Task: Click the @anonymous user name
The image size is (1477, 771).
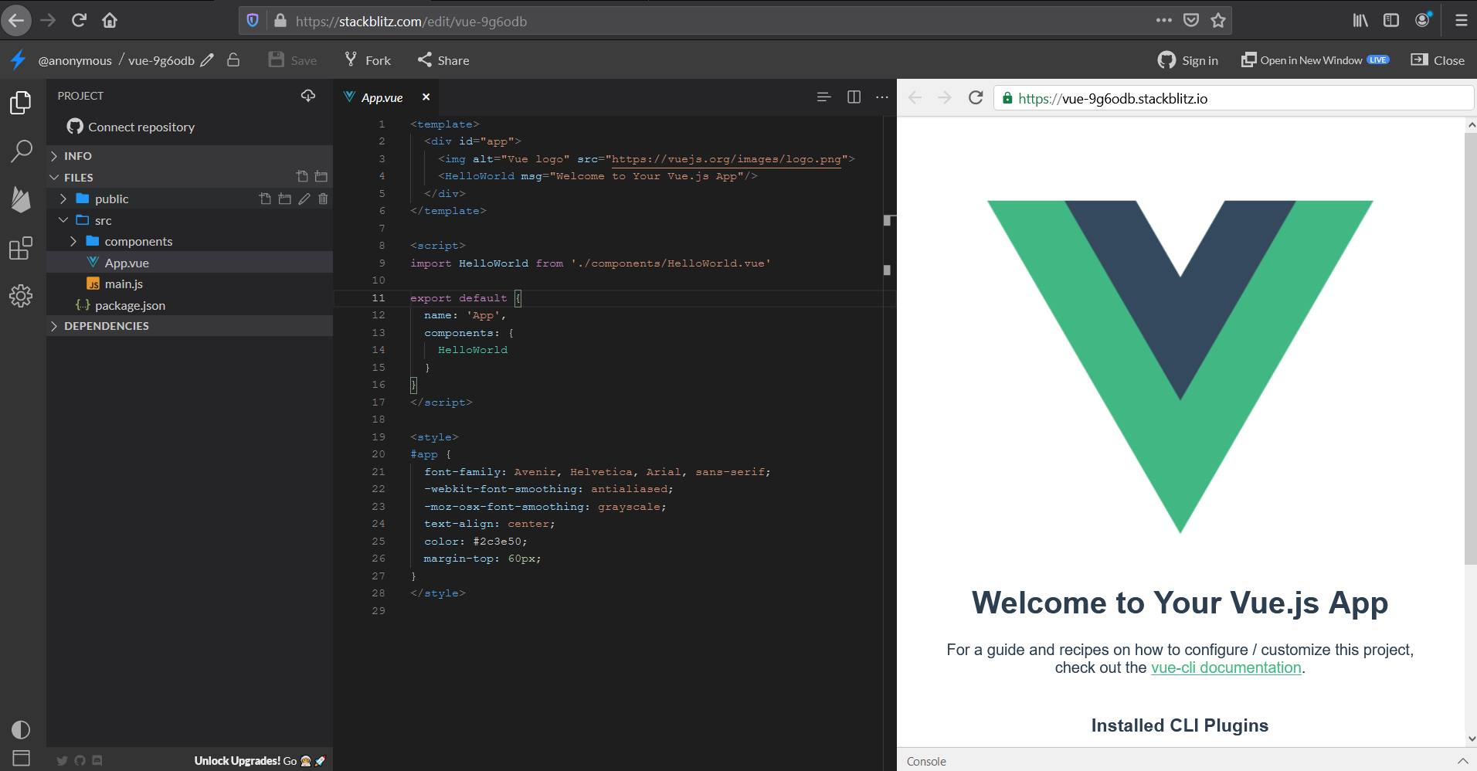Action: coord(75,60)
